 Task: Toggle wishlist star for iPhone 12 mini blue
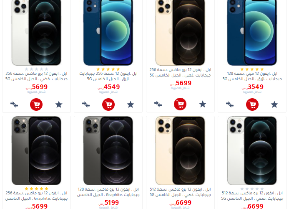click(x=274, y=104)
